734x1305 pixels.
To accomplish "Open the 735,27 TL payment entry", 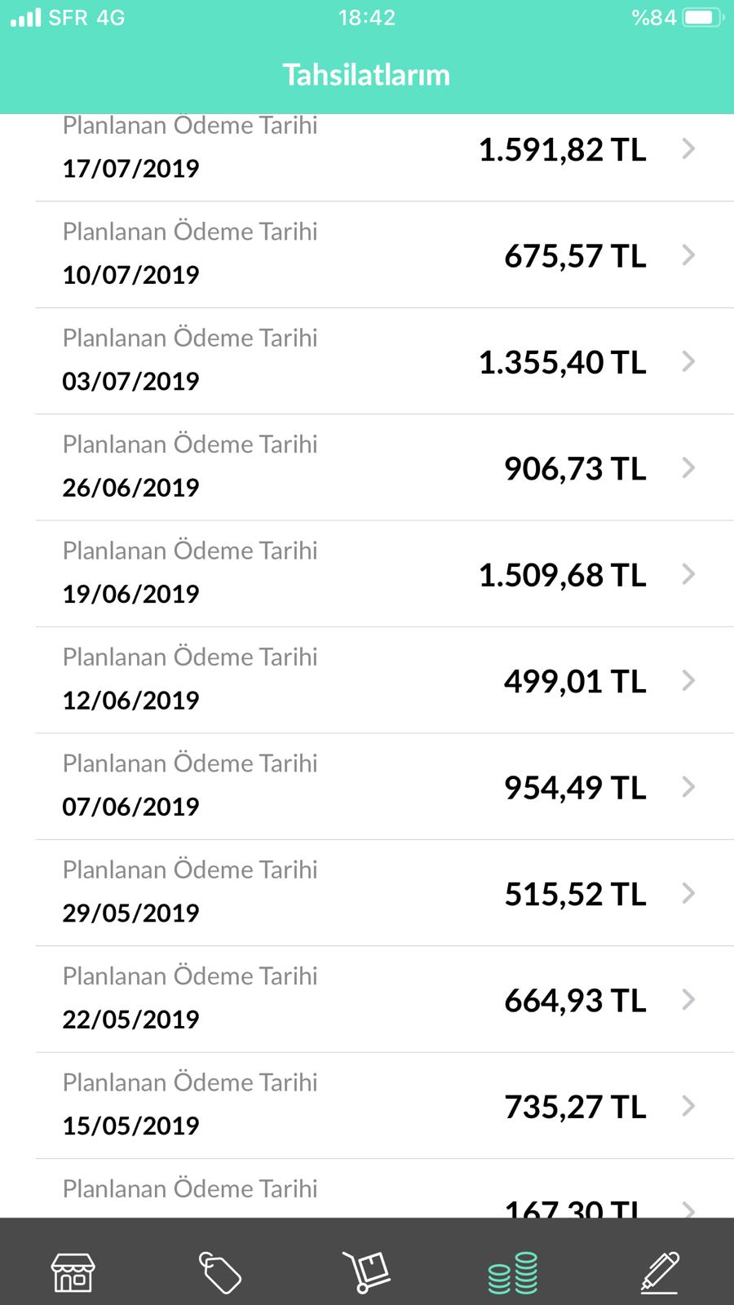I will (385, 1106).
